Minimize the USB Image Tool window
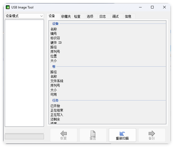Image resolution: width=174 pixels, height=147 pixels. [x=140, y=7]
